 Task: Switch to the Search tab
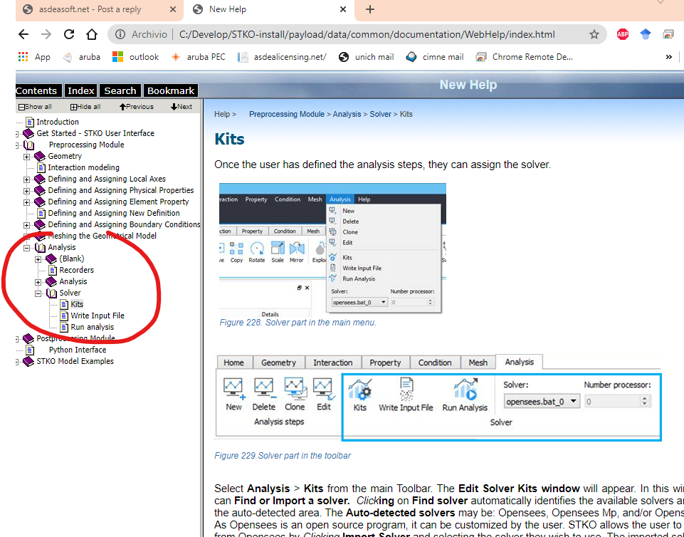tap(120, 90)
